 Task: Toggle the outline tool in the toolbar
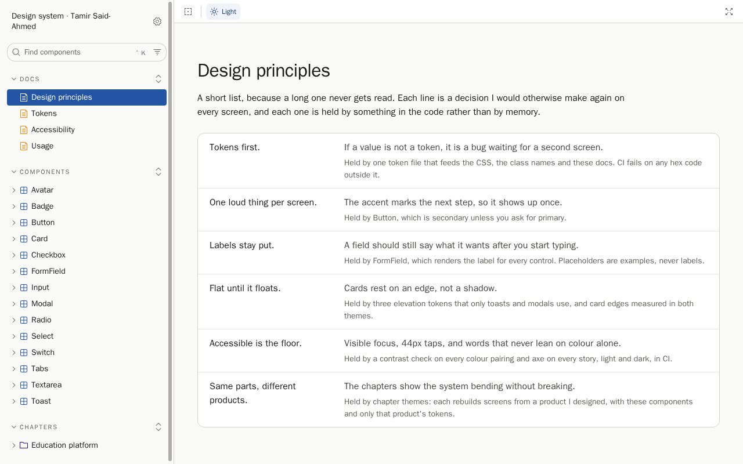(x=188, y=12)
